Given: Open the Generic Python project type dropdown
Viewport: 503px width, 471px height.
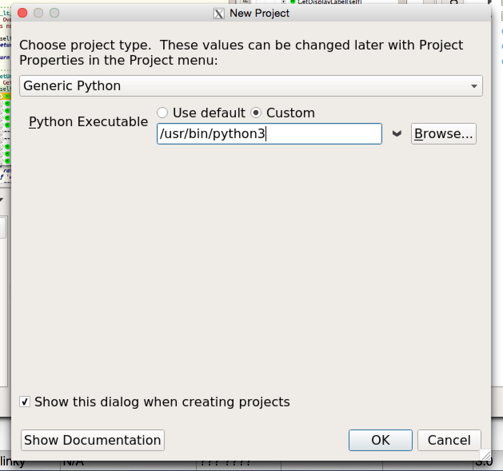Looking at the screenshot, I should point(251,86).
